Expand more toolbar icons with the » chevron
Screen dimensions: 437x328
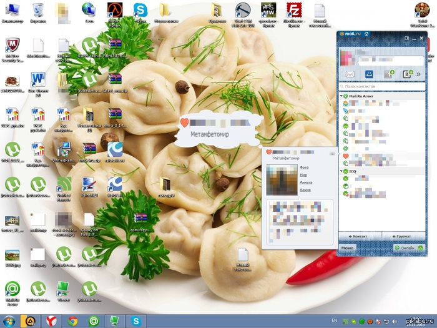[419, 74]
